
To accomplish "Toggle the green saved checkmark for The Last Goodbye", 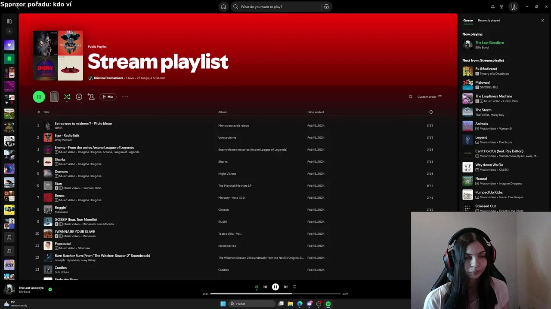I will (50, 289).
